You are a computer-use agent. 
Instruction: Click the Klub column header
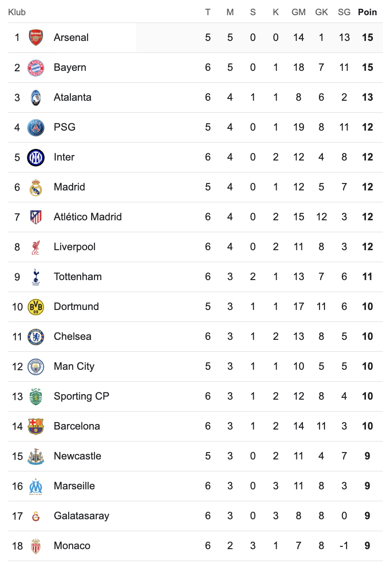point(17,12)
